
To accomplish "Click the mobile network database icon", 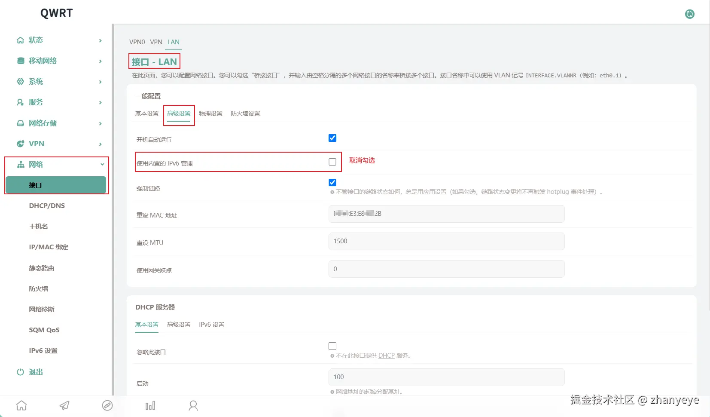I will (x=20, y=61).
